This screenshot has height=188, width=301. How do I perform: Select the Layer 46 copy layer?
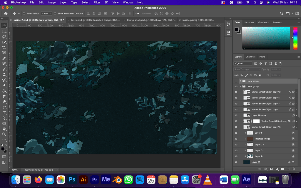(x=259, y=115)
